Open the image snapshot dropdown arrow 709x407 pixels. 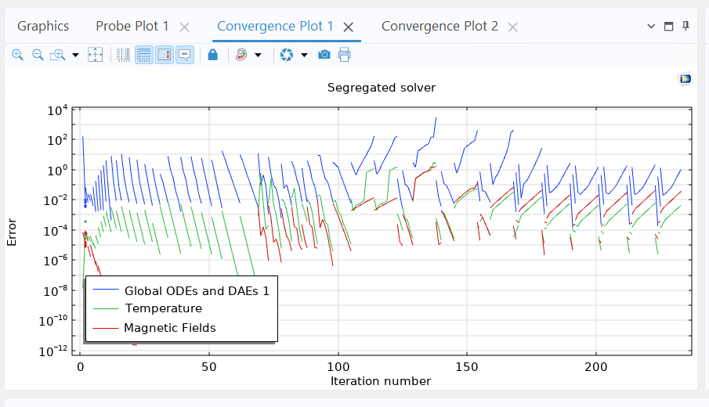click(x=304, y=55)
